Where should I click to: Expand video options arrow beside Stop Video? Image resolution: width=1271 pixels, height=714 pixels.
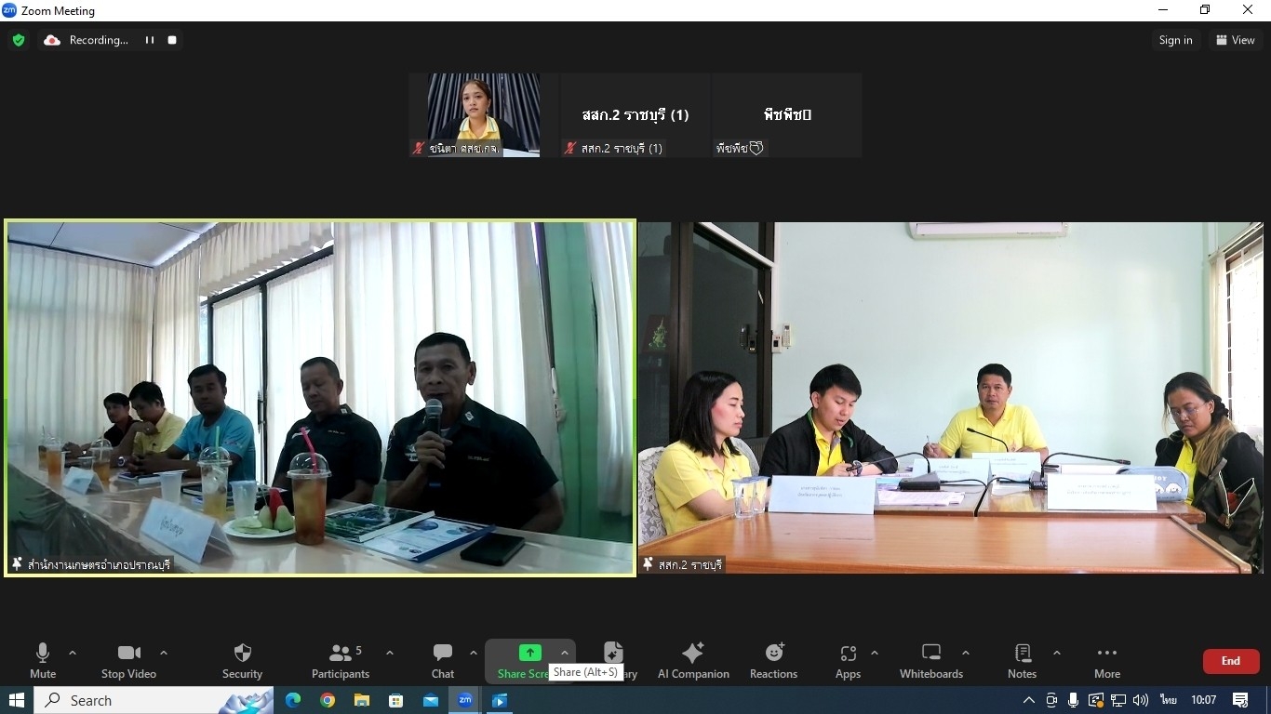164,653
